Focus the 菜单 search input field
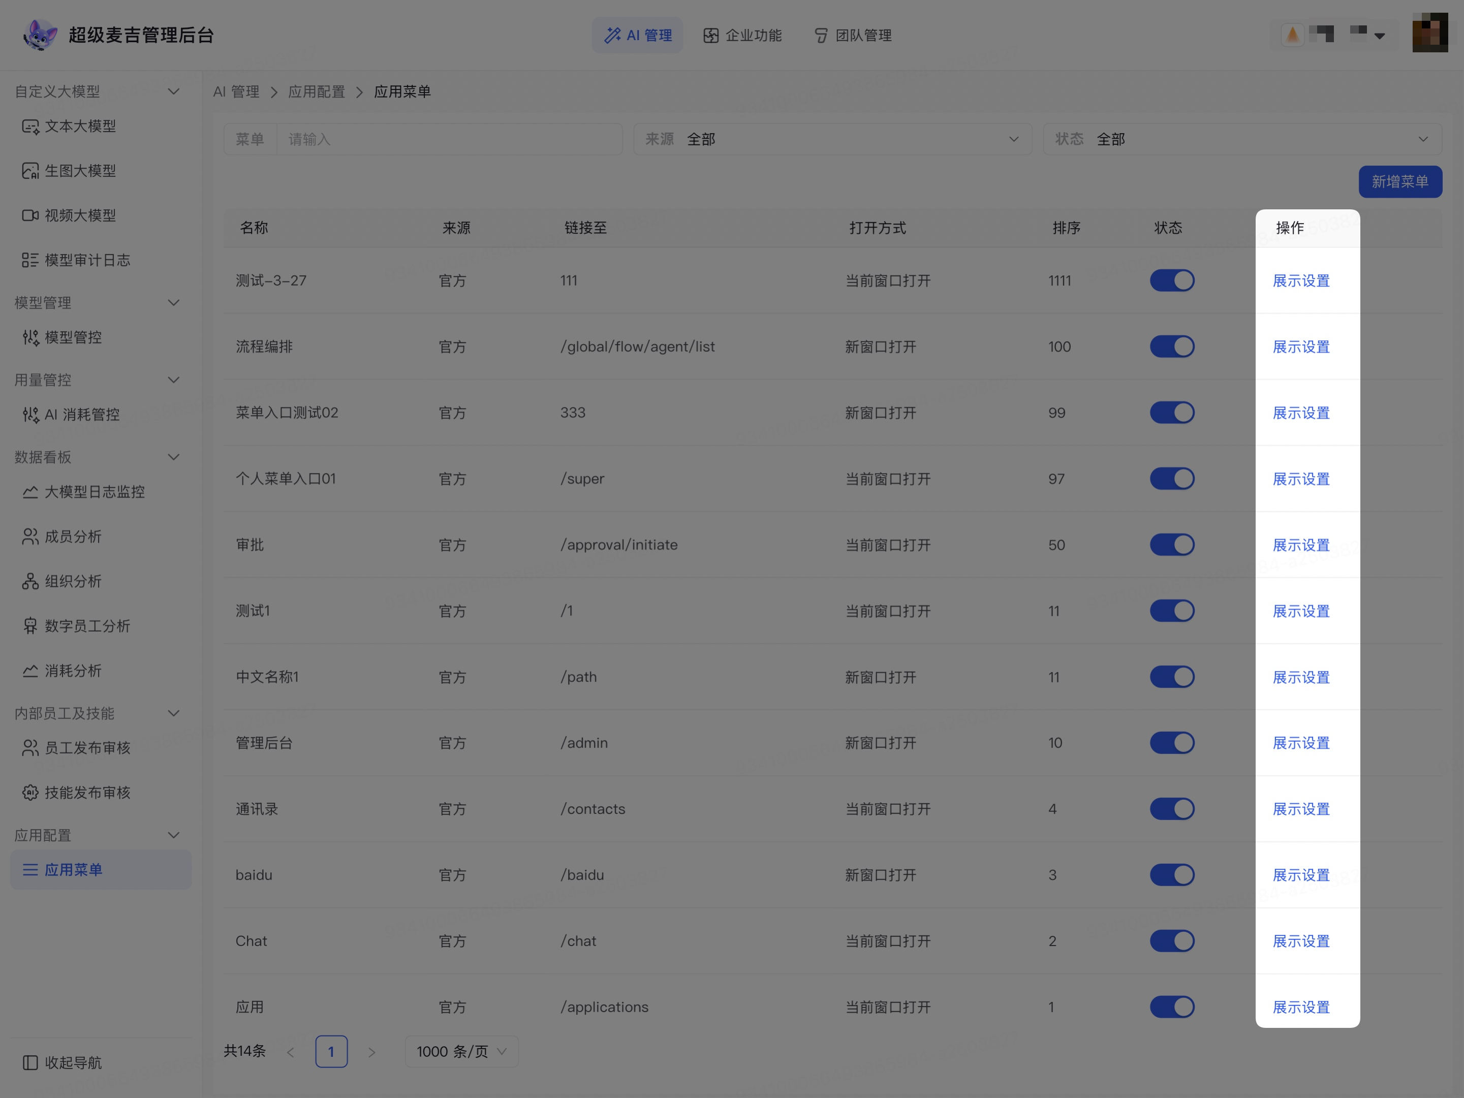 (449, 139)
